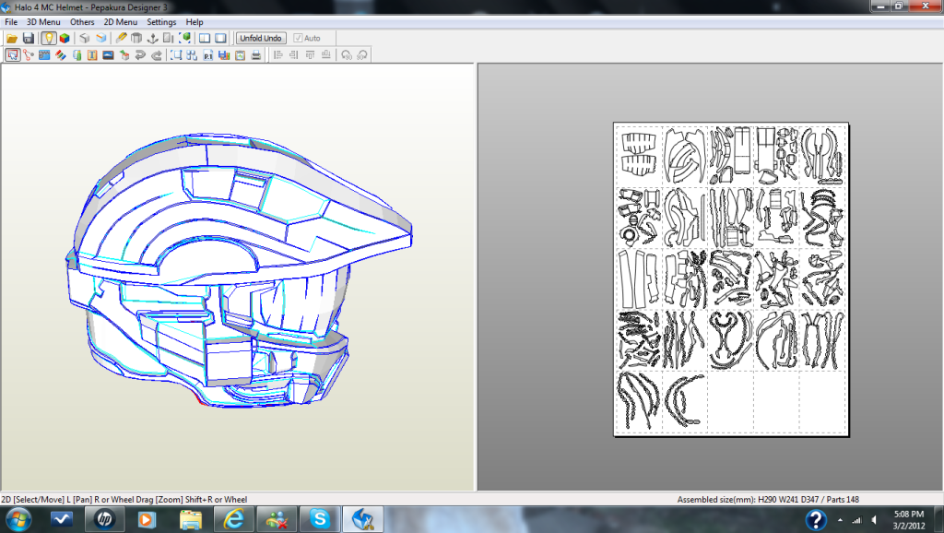
Task: Click the align right icon
Action: pyautogui.click(x=294, y=54)
